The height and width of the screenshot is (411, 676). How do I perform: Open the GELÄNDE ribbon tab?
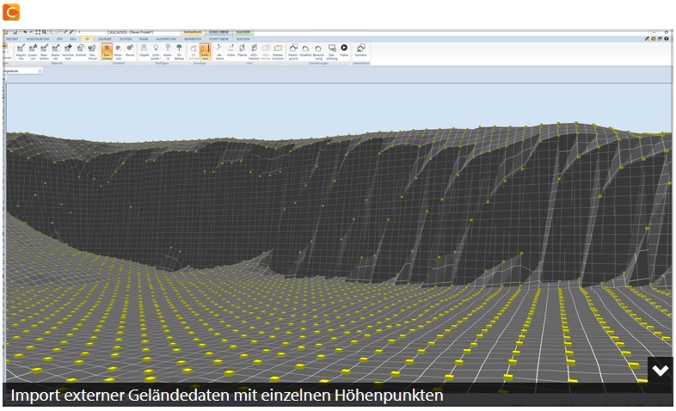pos(105,39)
